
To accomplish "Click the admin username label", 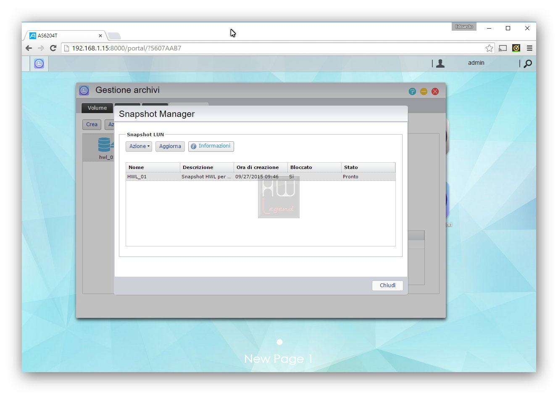I will 476,63.
